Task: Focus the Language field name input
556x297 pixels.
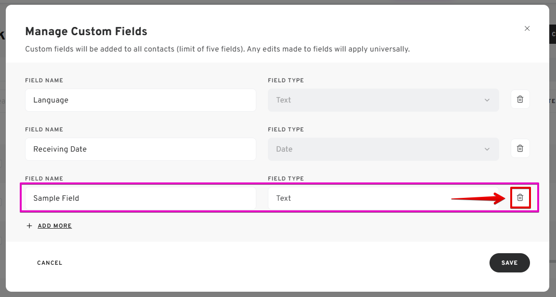Action: tap(140, 100)
